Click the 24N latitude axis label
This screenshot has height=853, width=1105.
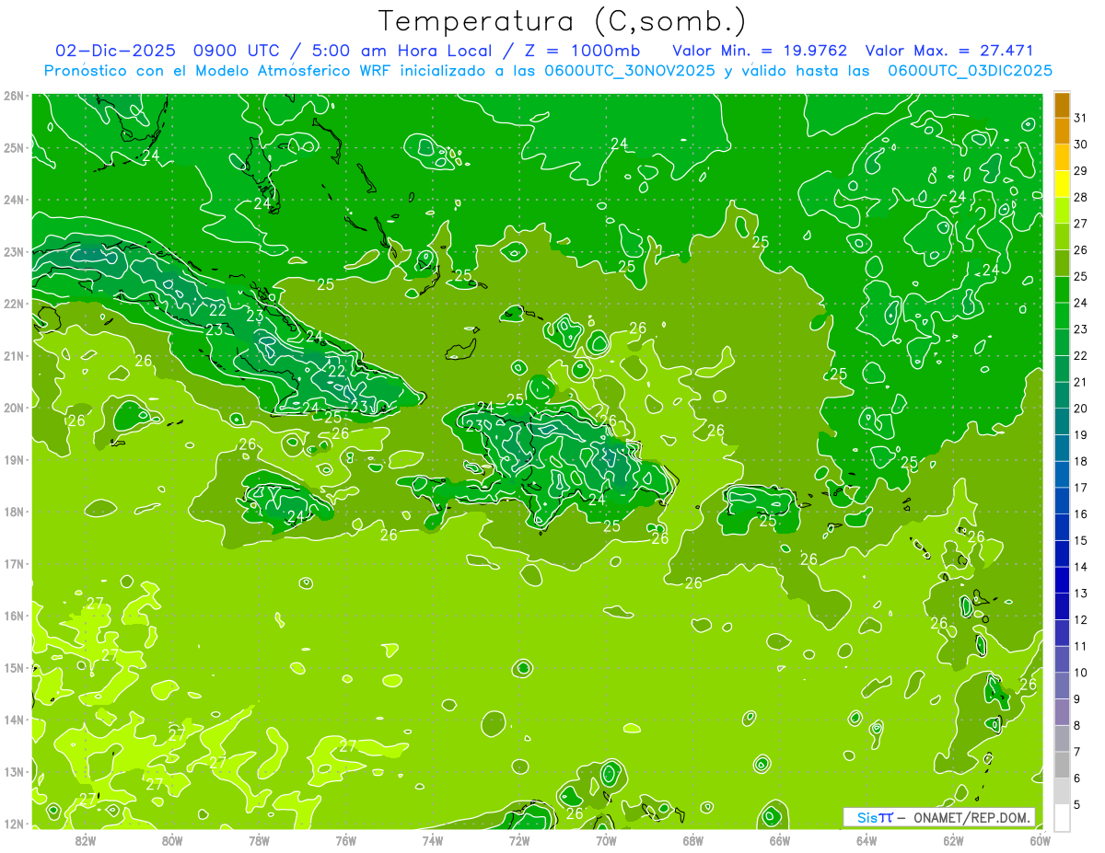click(x=13, y=200)
